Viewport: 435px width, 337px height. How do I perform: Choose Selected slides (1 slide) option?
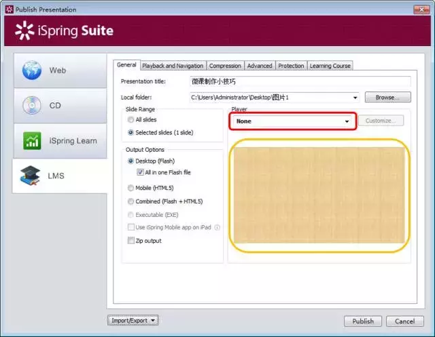(x=130, y=132)
